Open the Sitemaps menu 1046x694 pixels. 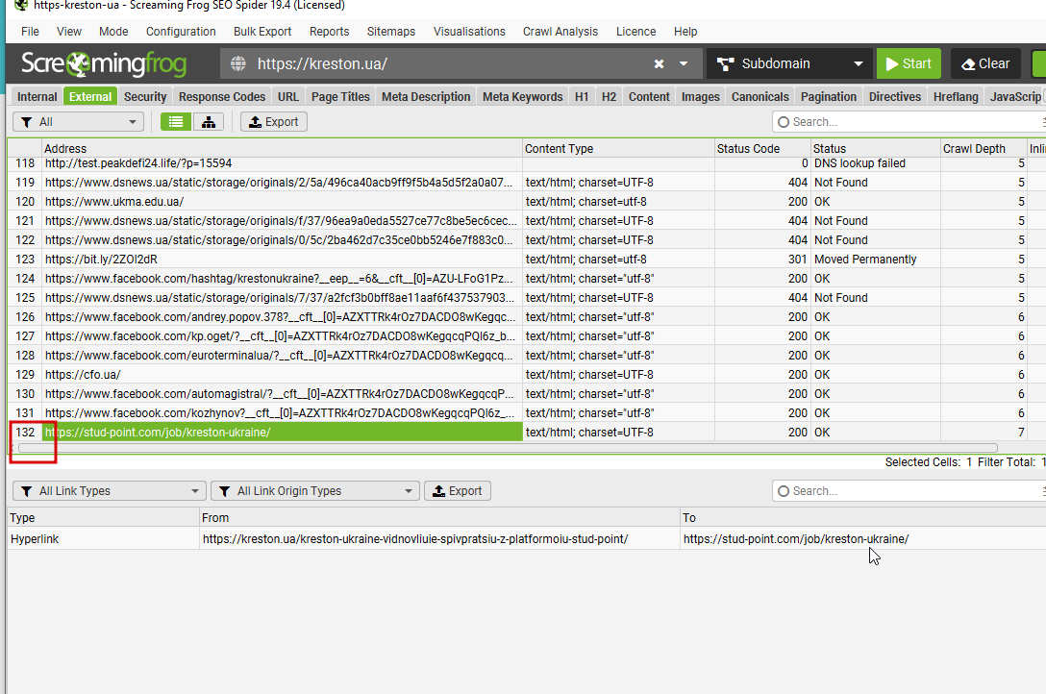coord(391,32)
